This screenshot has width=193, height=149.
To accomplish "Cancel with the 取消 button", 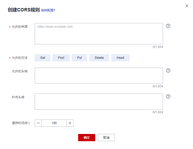I will click(x=106, y=138).
